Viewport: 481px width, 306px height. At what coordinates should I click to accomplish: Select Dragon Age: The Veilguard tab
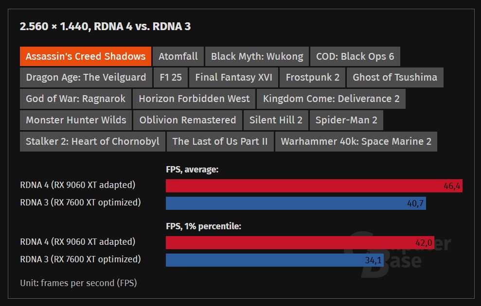(x=86, y=78)
